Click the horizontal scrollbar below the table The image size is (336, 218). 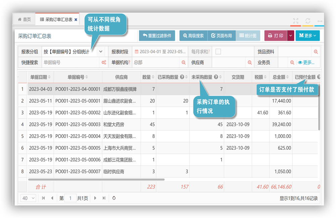coord(101,179)
